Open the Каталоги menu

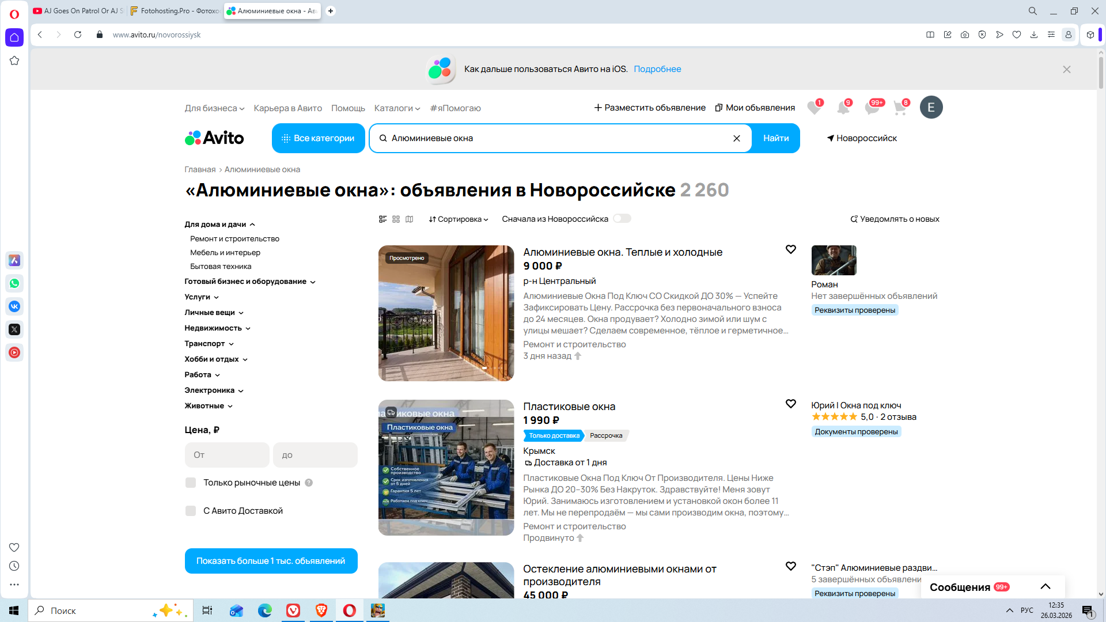tap(397, 108)
